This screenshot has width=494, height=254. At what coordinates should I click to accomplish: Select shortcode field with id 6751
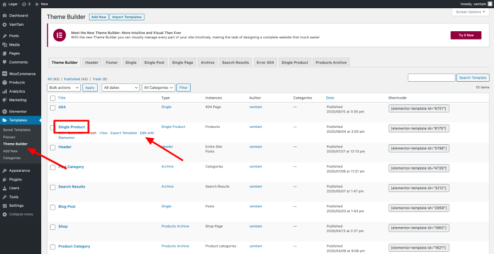point(419,109)
